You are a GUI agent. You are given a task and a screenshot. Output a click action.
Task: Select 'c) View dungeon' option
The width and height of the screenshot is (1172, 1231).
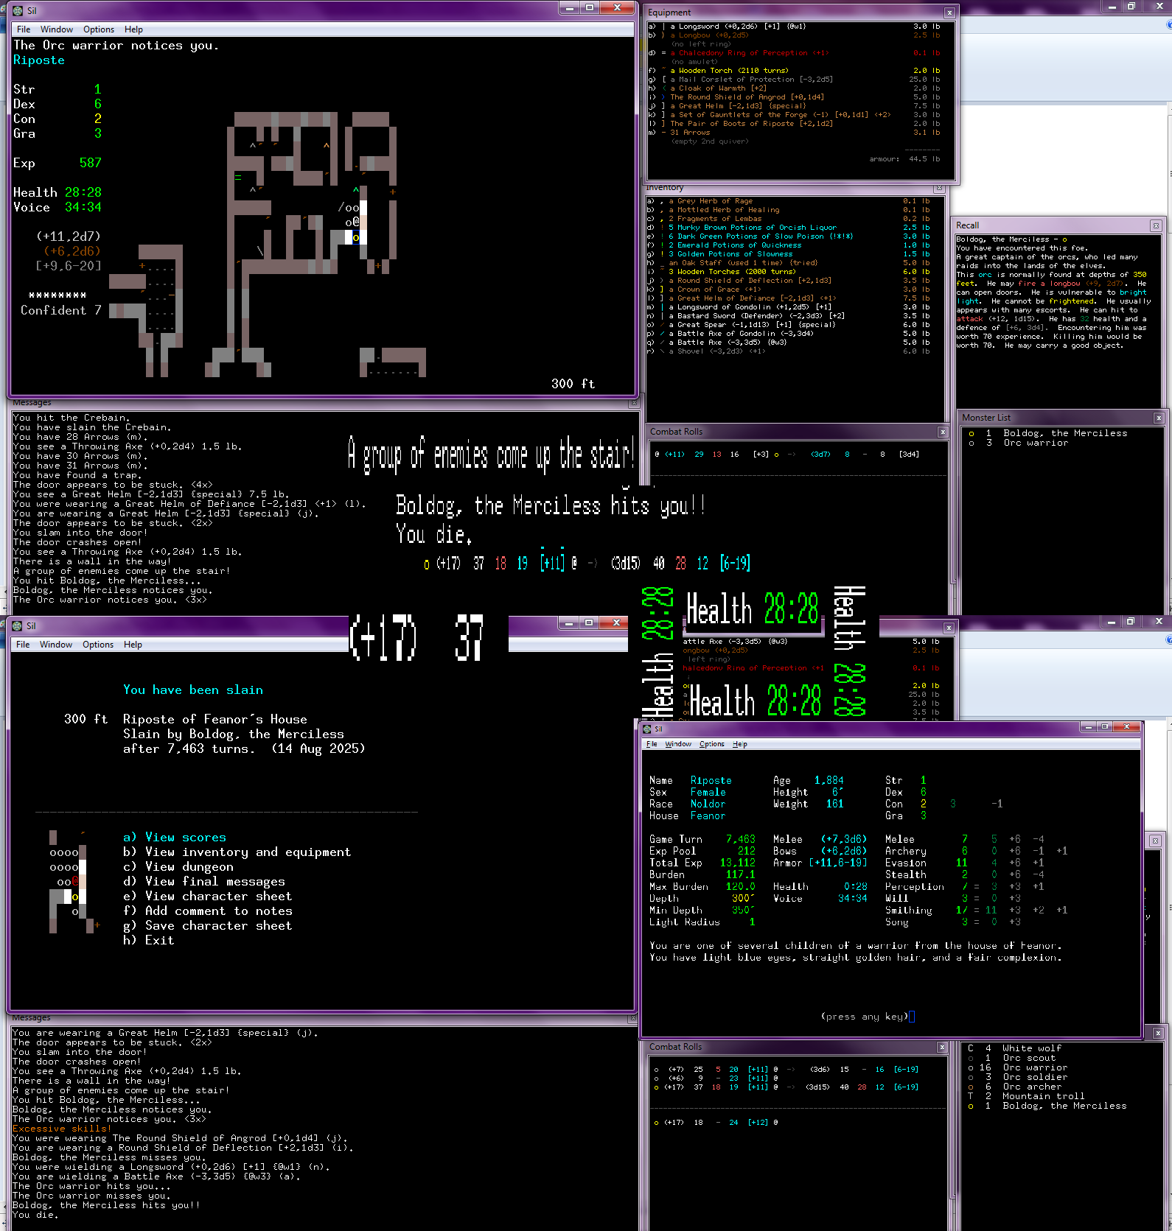click(178, 866)
